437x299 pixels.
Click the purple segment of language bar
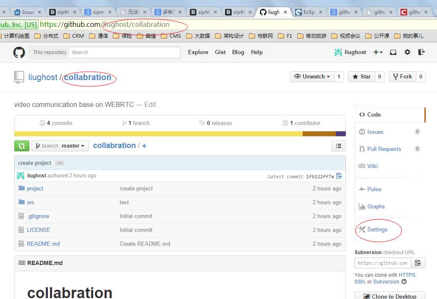pos(341,134)
